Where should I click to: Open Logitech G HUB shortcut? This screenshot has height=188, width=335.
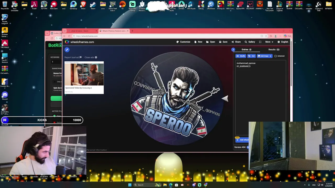(319, 6)
